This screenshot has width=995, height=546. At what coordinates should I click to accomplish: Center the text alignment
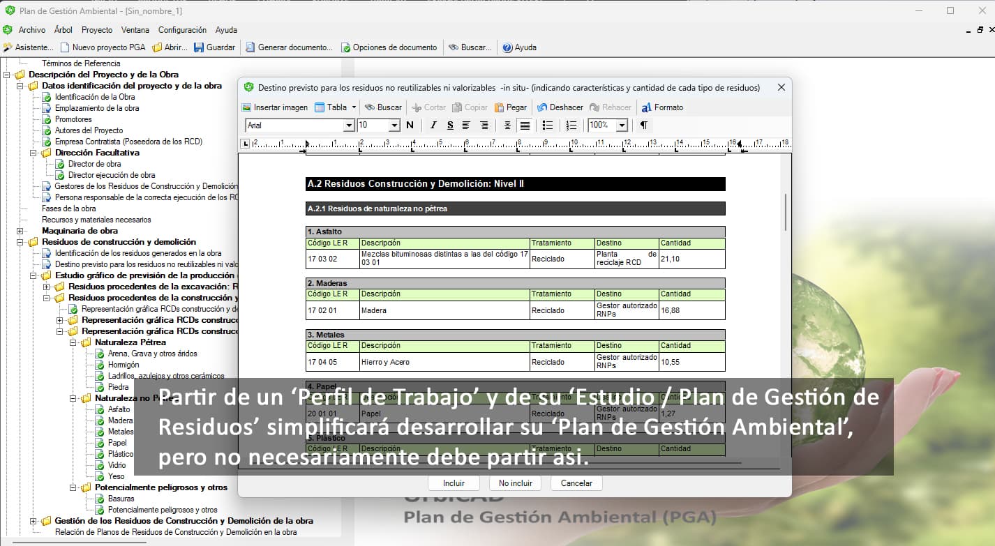click(x=507, y=126)
